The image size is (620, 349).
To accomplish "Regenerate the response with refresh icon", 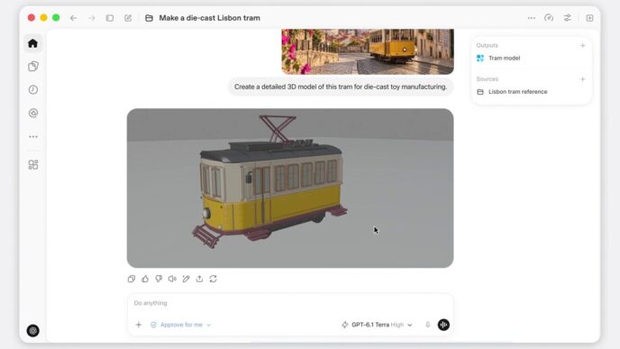I will [x=213, y=279].
